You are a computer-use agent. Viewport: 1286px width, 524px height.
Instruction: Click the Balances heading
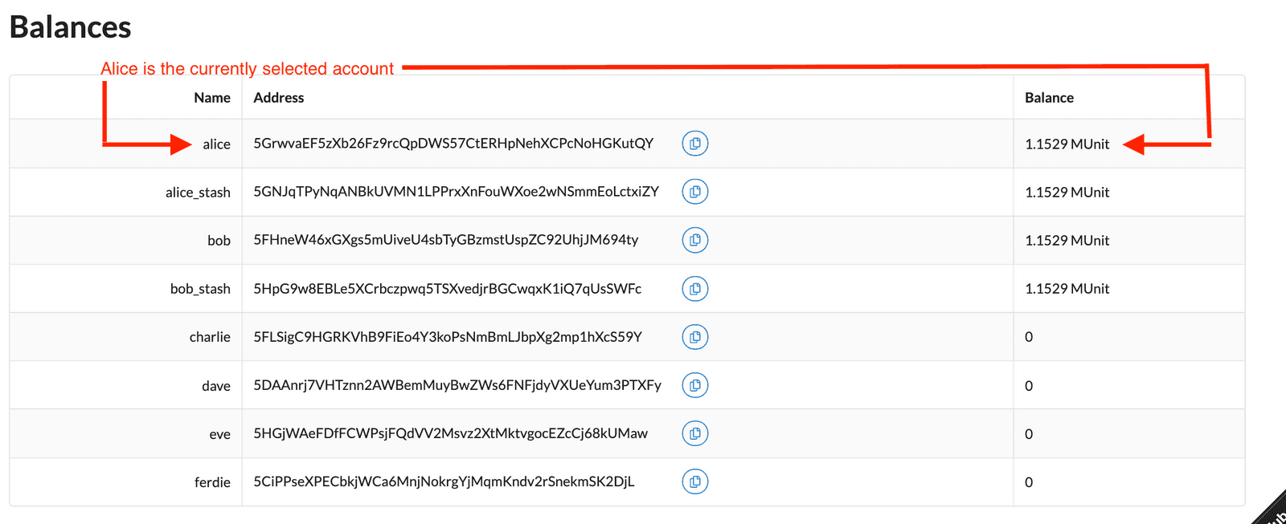pos(71,27)
